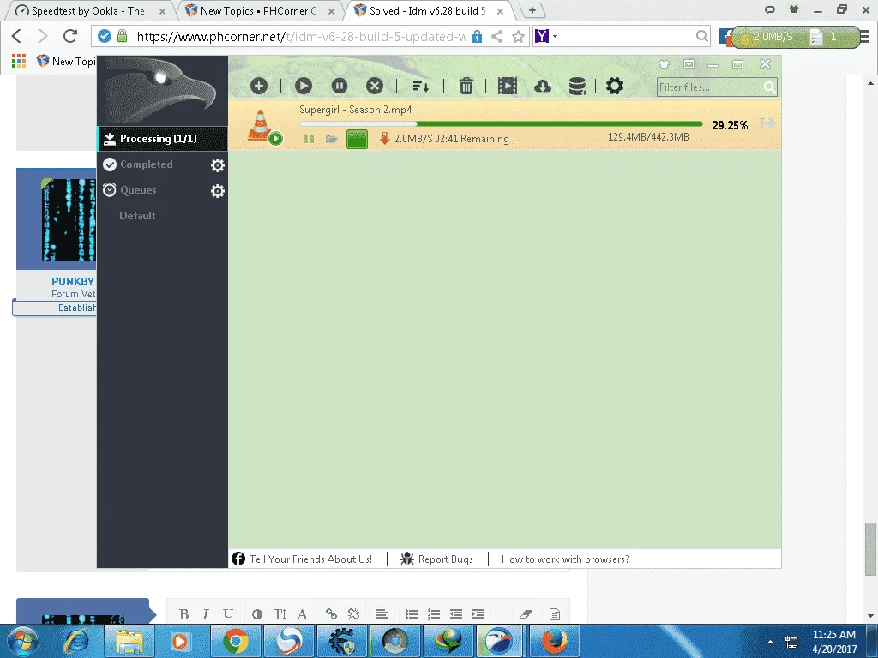The image size is (878, 658).
Task: Click the Report Bugs link
Action: point(436,559)
